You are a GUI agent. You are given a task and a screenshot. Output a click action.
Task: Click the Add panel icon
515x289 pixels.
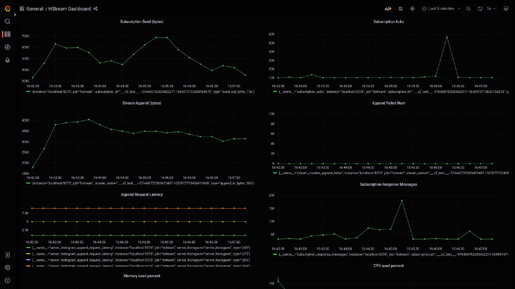click(388, 8)
